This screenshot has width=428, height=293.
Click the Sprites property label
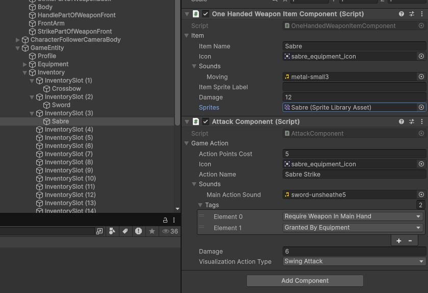[x=209, y=107]
